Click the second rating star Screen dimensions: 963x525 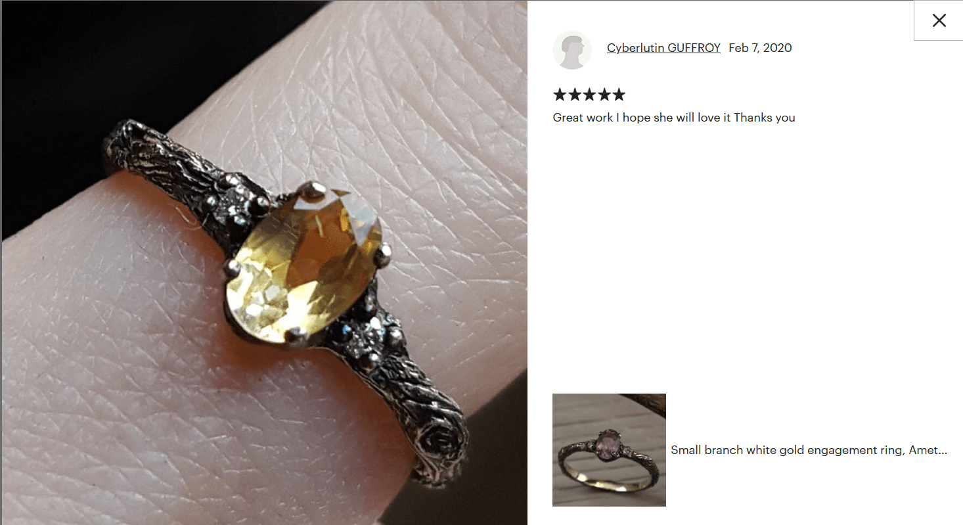(575, 95)
